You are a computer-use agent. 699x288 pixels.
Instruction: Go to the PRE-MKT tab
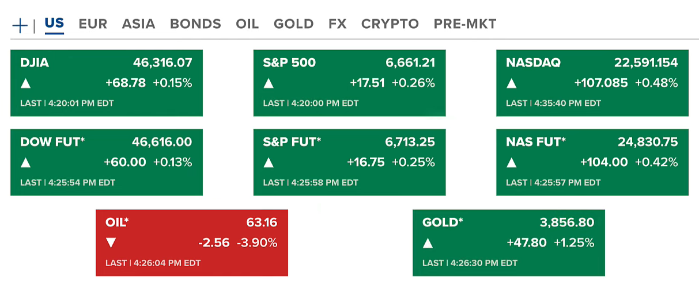coord(465,24)
